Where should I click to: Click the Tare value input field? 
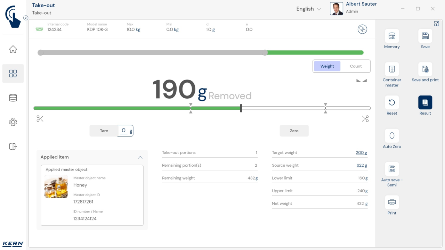click(124, 131)
